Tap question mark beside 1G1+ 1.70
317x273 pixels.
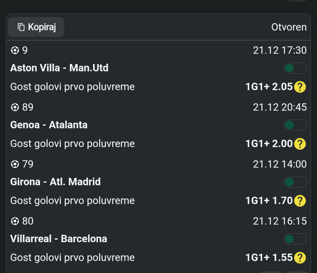pyautogui.click(x=300, y=201)
